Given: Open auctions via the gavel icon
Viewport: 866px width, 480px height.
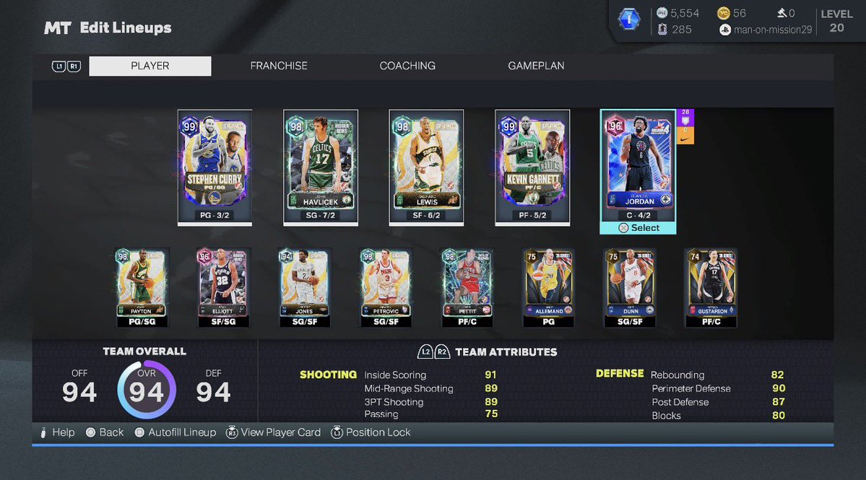Looking at the screenshot, I should tap(781, 13).
